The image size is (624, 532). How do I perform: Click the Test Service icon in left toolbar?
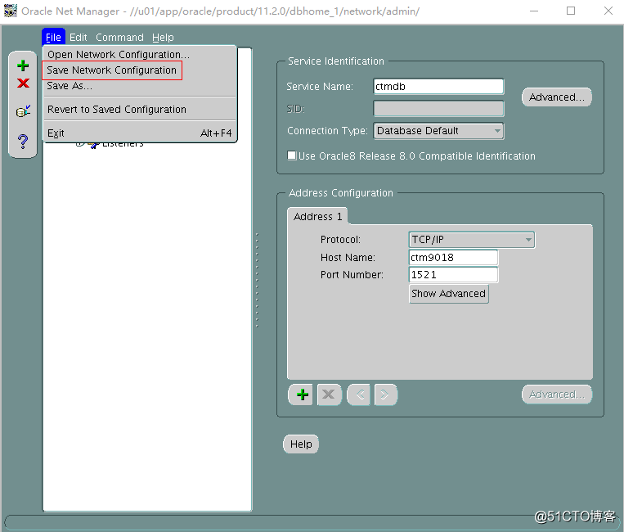pyautogui.click(x=23, y=111)
